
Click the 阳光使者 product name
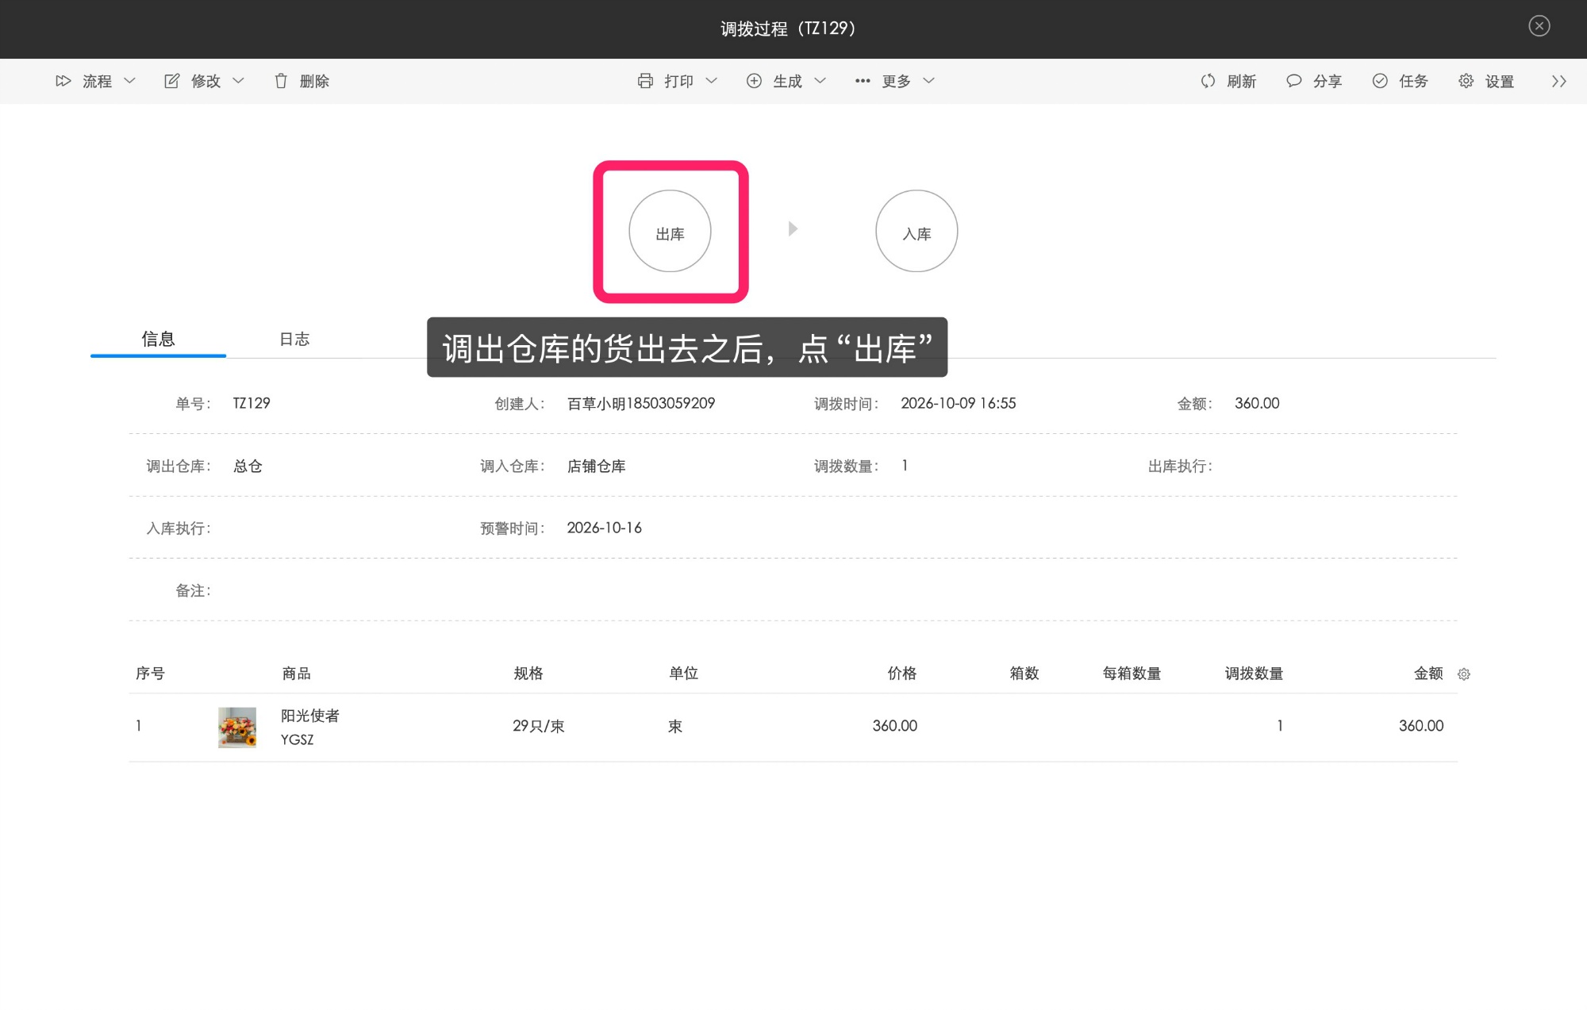tap(310, 716)
